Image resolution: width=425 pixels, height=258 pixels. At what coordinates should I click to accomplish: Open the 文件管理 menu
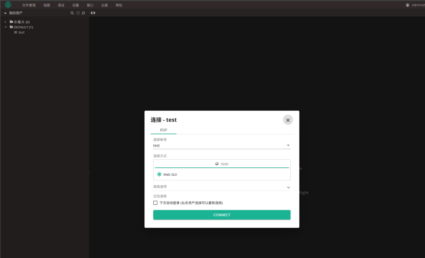point(29,5)
